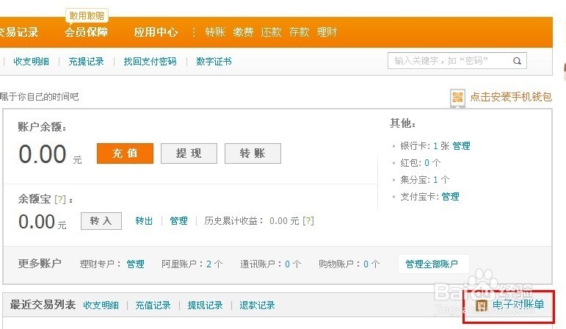
Task: Click the 最近交易列表 heading
Action: coord(43,305)
